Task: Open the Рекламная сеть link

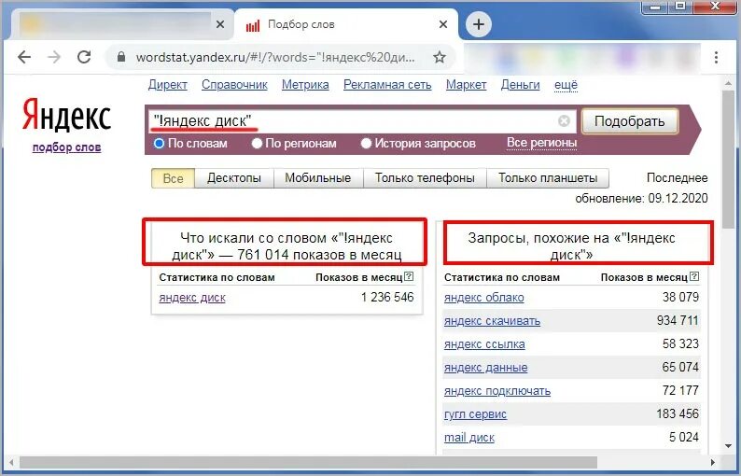Action: tap(387, 85)
